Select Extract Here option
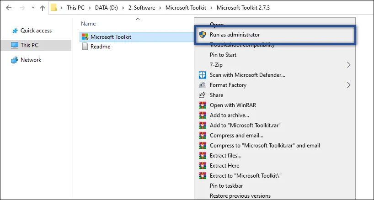The height and width of the screenshot is (200, 374). 224,166
